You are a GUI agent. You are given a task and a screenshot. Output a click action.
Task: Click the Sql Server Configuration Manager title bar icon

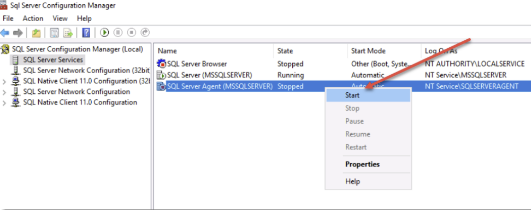point(4,5)
